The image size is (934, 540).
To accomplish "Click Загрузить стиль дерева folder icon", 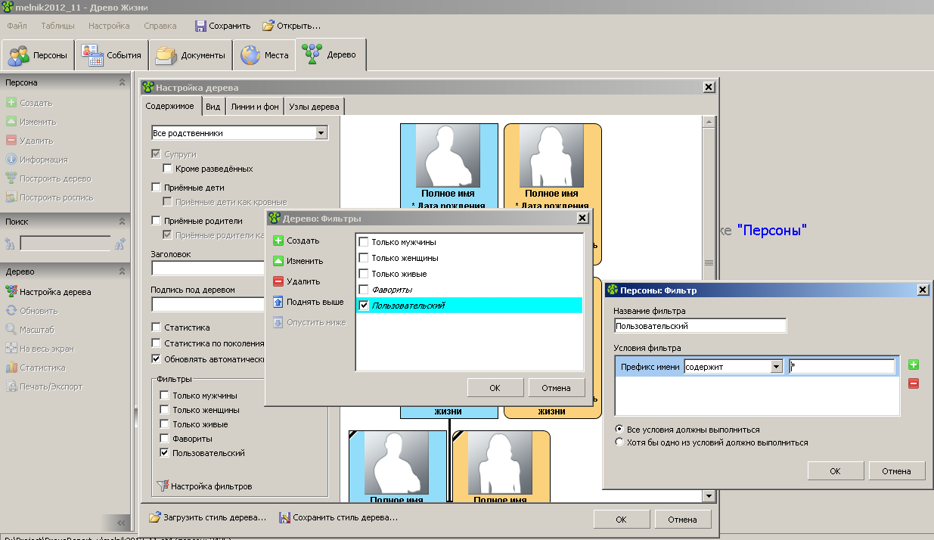I will pyautogui.click(x=155, y=518).
